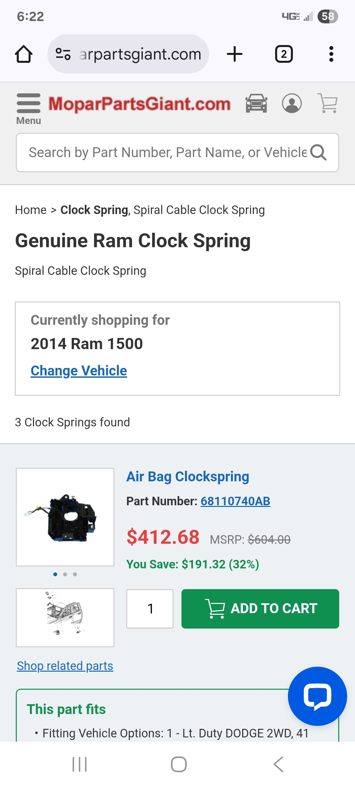The image size is (355, 789).
Task: Tap the search magnifier icon
Action: point(318,152)
